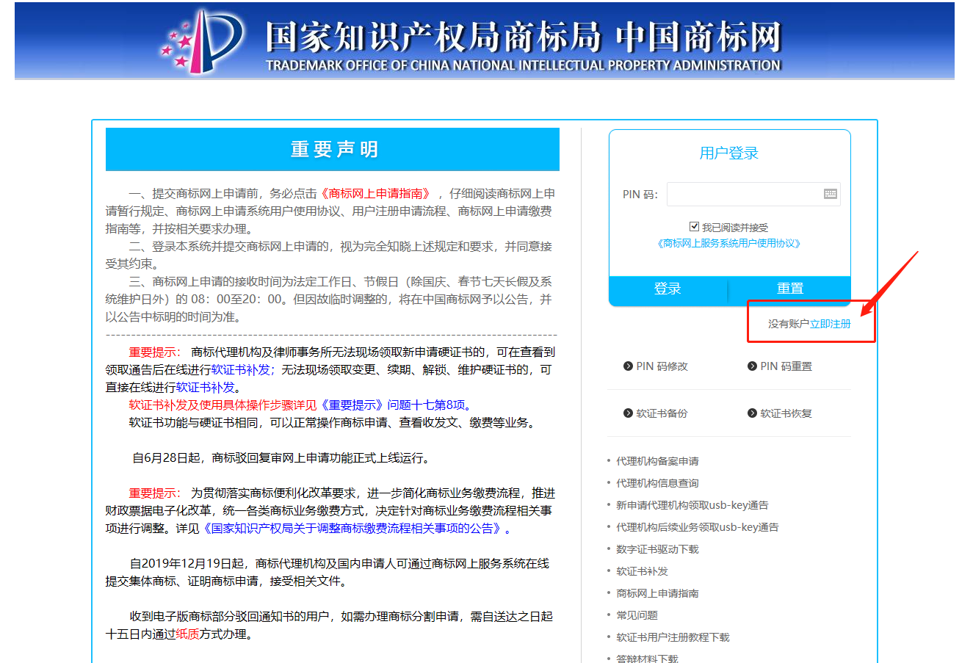Click the 国家知识产权局商标局 中国商标网 header title
Screen dimensions: 973x663
pyautogui.click(x=524, y=37)
